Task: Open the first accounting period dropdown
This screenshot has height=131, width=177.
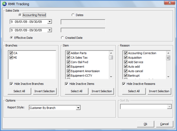Action: click(50, 22)
